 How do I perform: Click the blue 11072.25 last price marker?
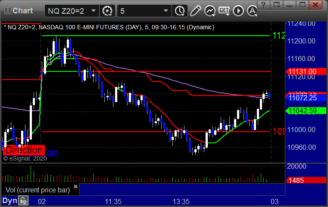coord(306,98)
